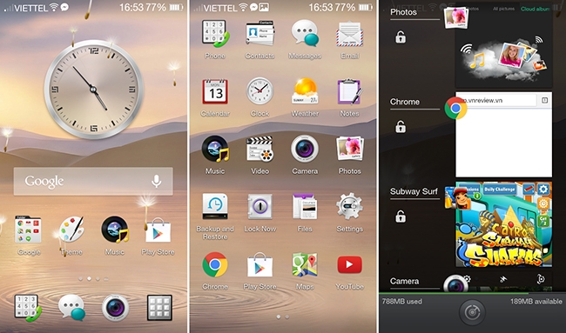Open the app drawer grid button

(159, 308)
